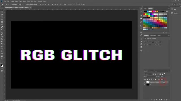
Task: Create new fill or adjustment layer icon
Action: click(159, 100)
